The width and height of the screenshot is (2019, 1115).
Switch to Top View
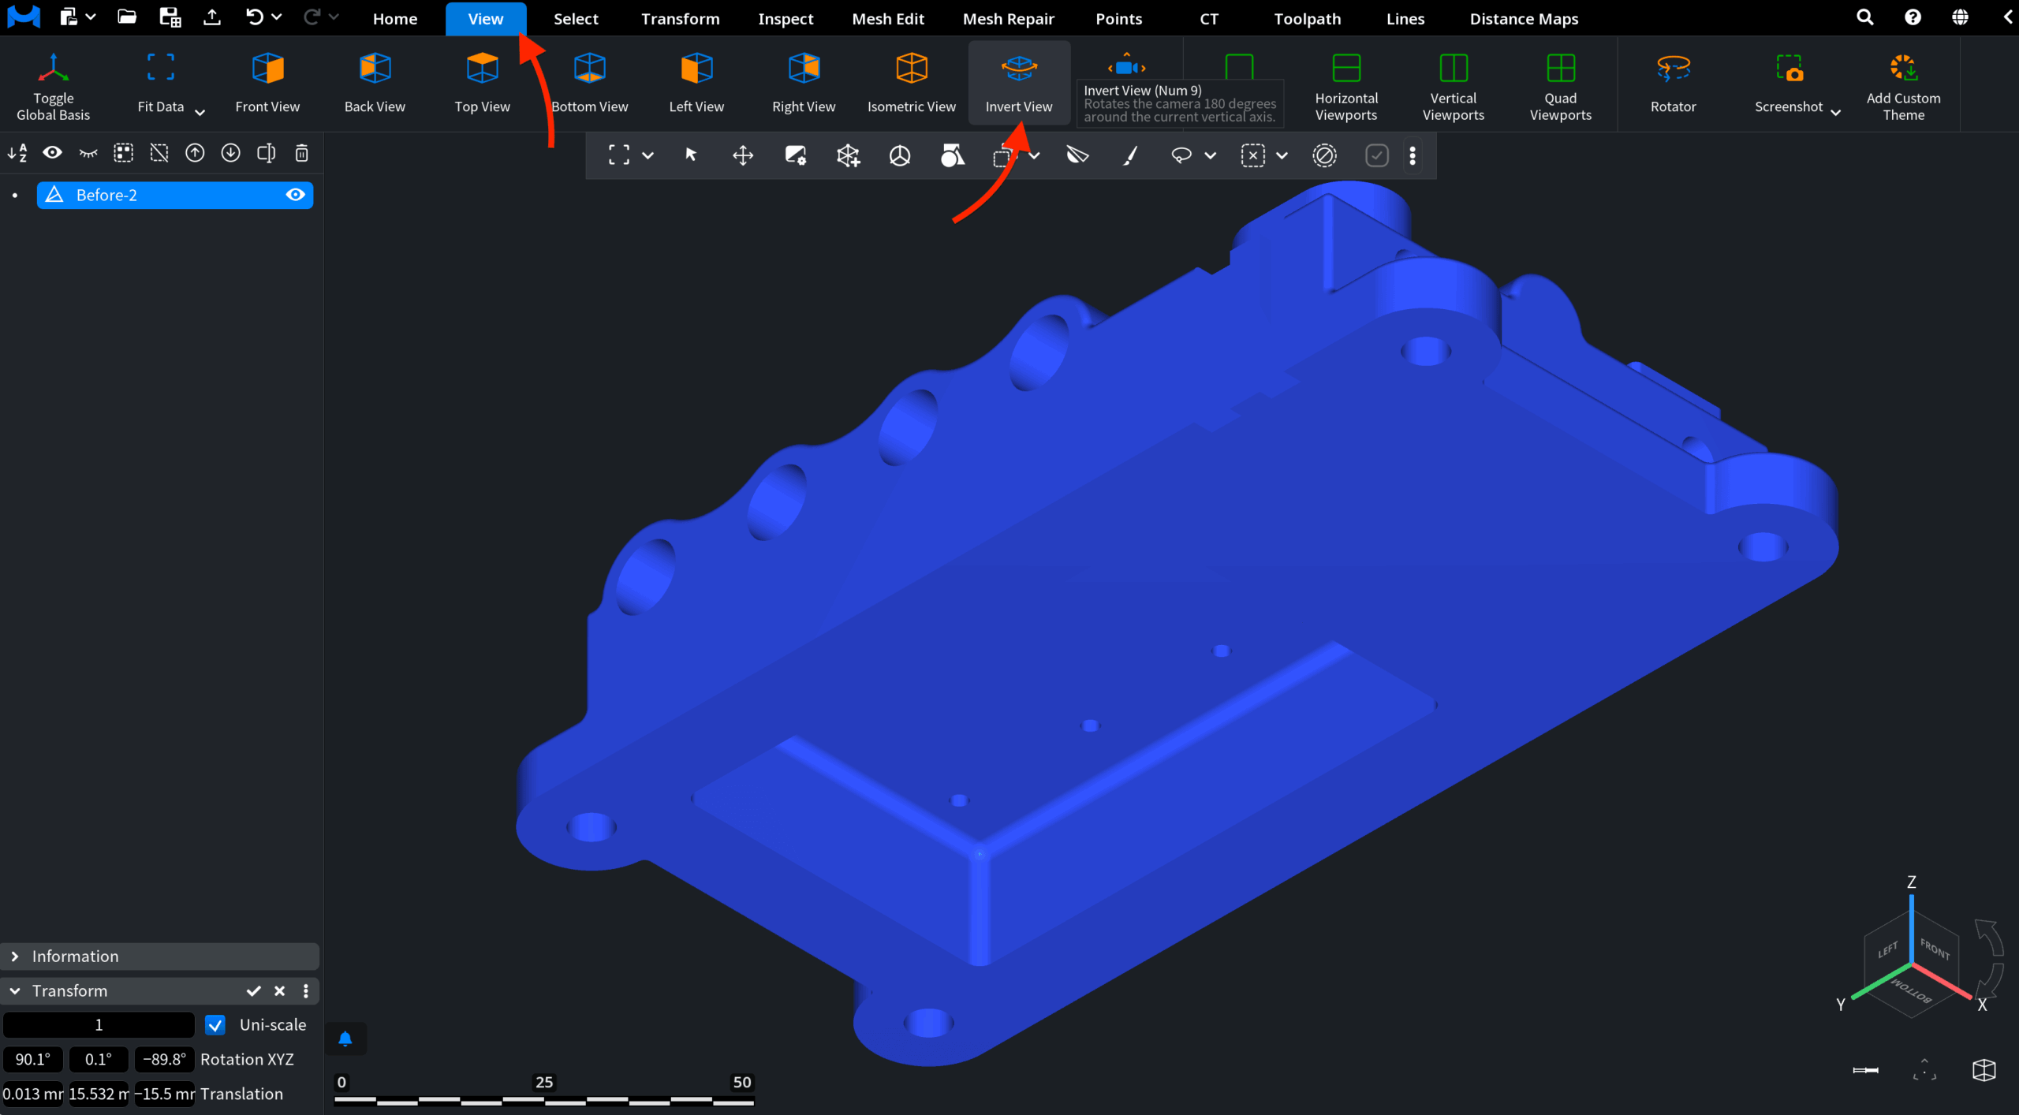pos(482,85)
